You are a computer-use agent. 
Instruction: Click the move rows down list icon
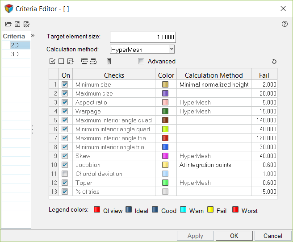(x=93, y=61)
